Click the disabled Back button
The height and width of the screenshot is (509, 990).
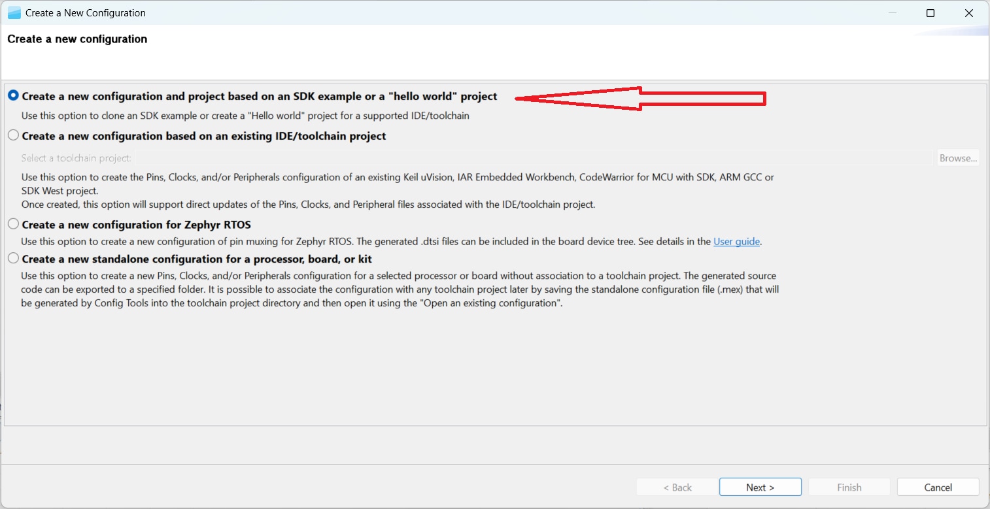[676, 487]
